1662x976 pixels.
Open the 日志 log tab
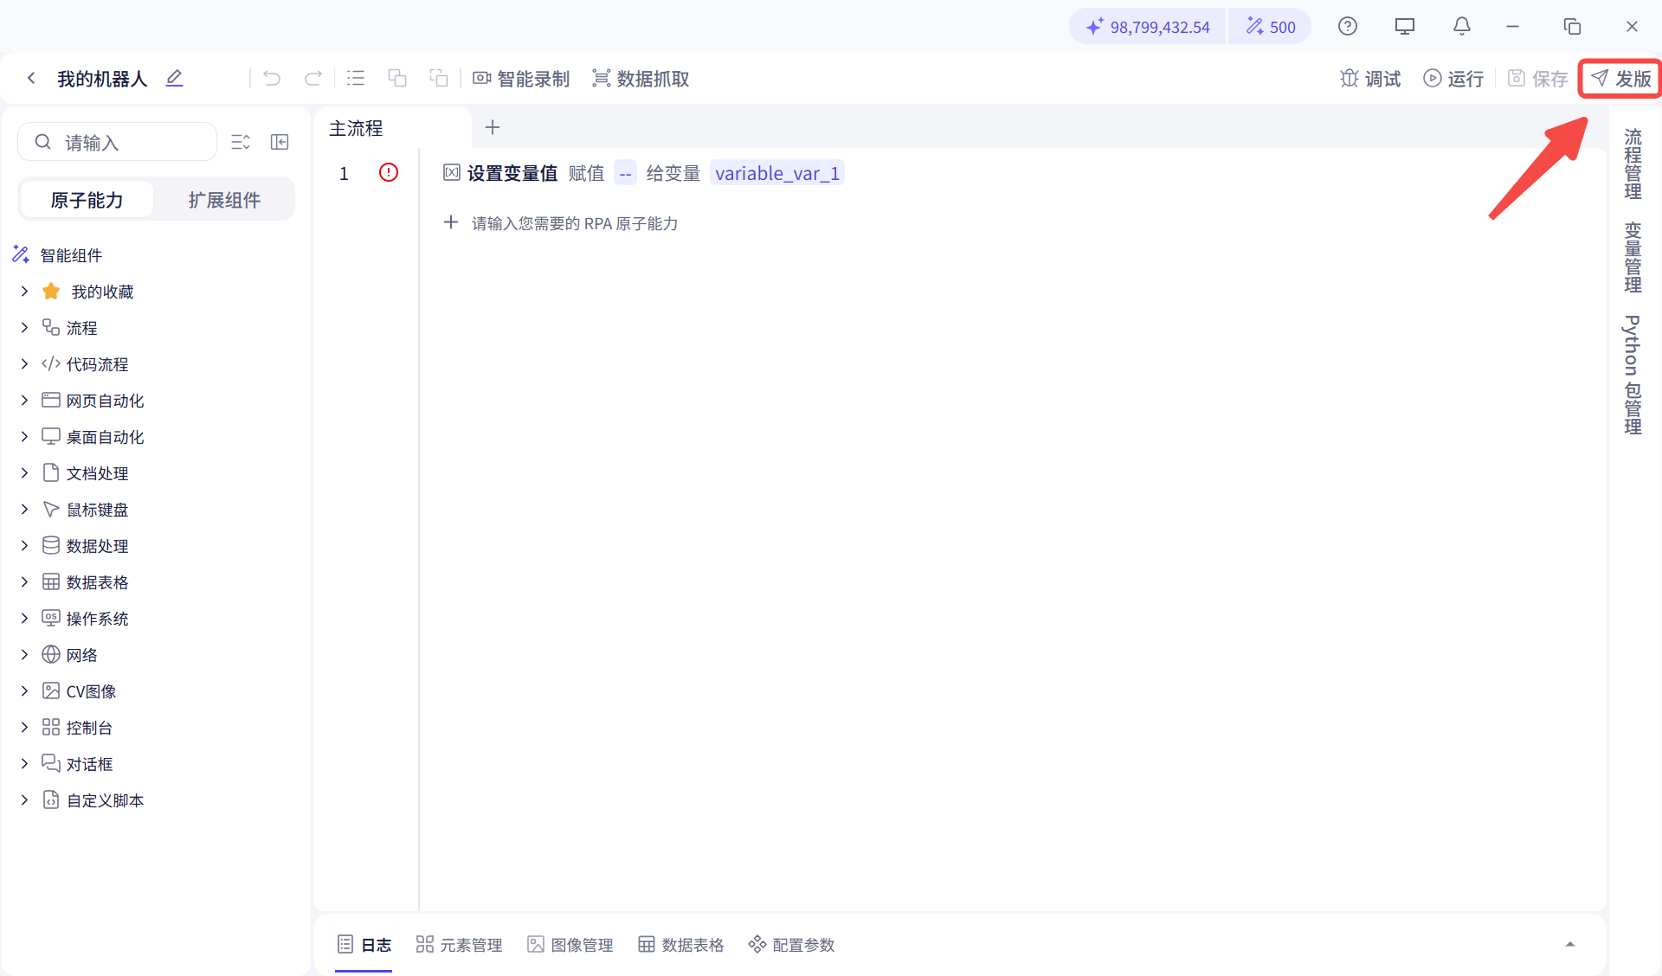click(x=364, y=945)
